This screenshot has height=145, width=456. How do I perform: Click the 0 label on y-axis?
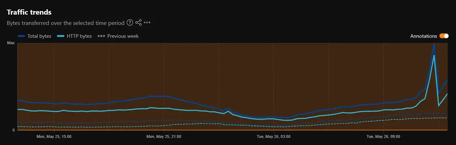pyautogui.click(x=14, y=130)
